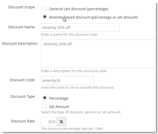
Task: Click the Discount Rate label
Action: click(23, 121)
